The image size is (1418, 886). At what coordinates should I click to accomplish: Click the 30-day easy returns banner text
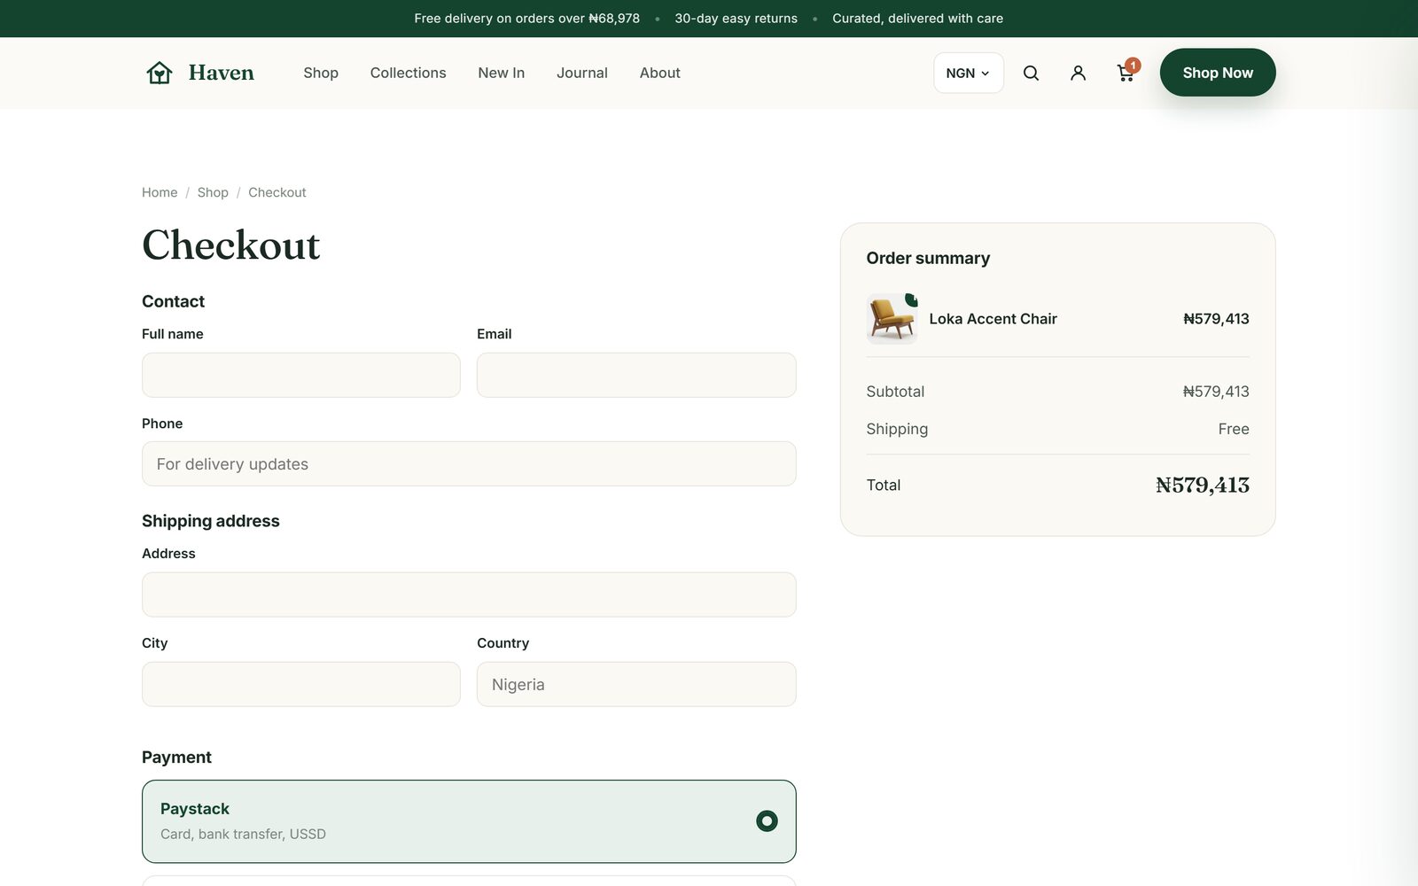[x=736, y=19]
